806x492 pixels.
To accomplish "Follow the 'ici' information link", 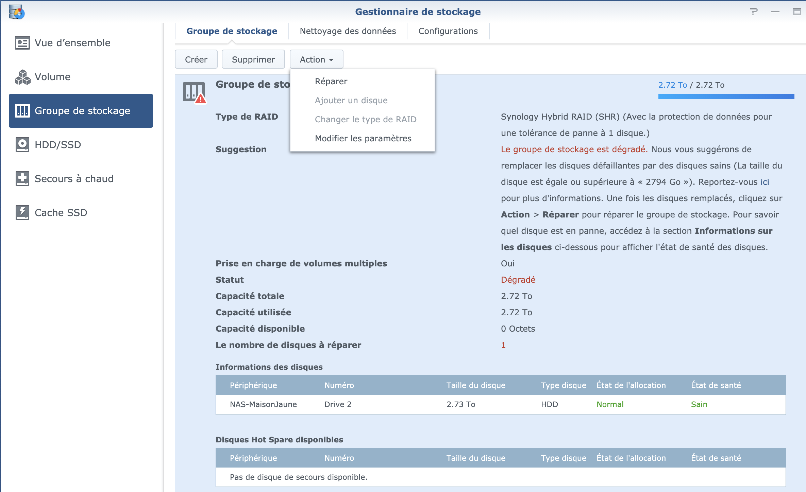I will (765, 182).
